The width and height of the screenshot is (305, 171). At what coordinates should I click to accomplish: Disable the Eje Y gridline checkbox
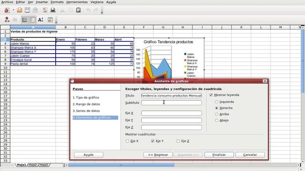[152, 141]
